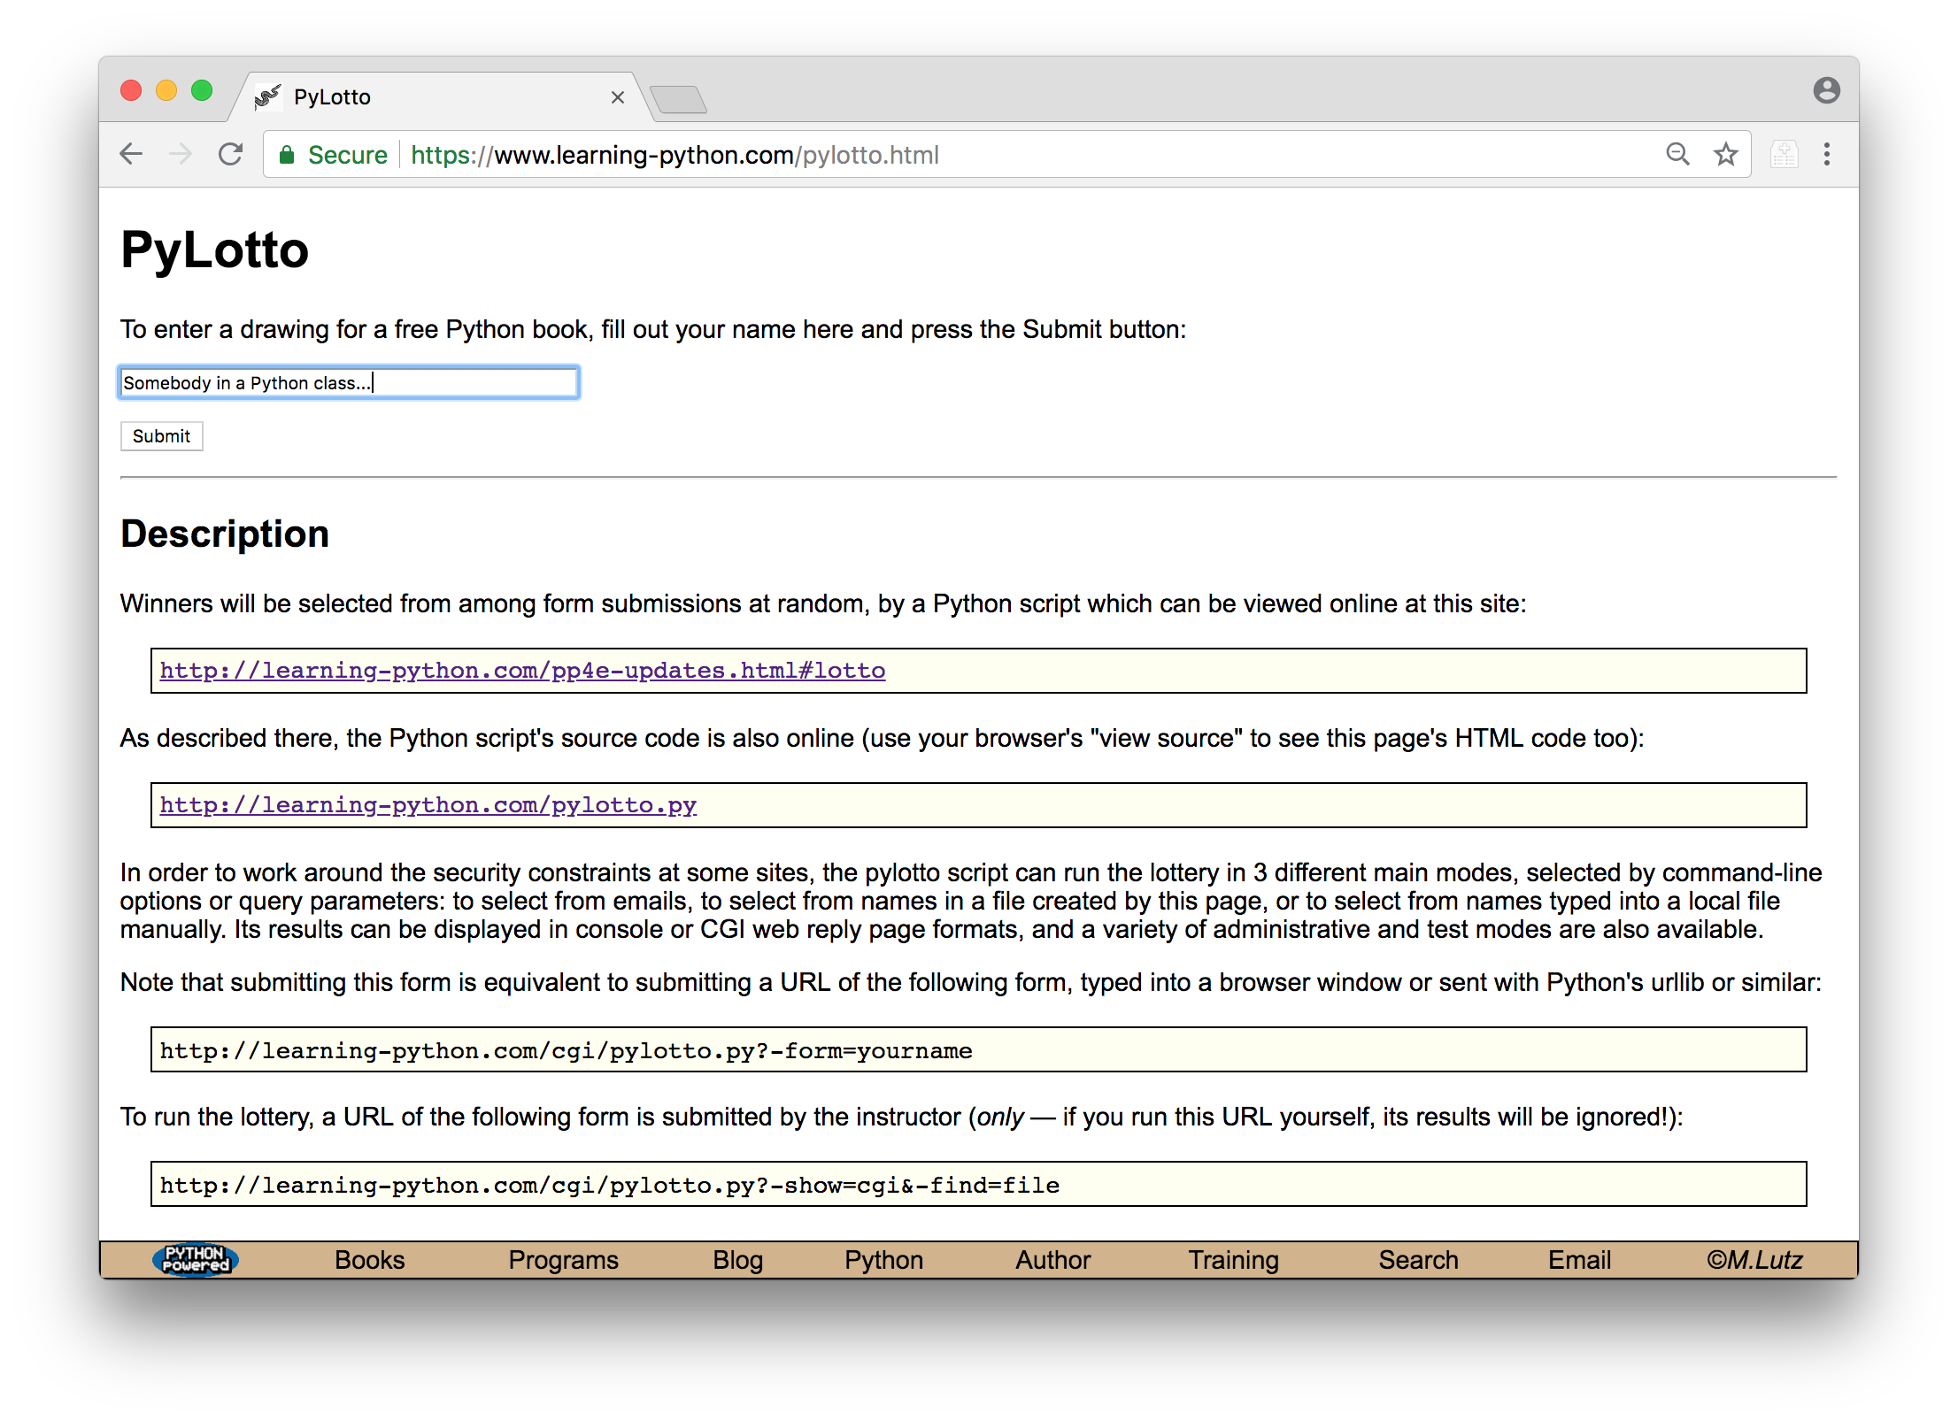
Task: Click the Python Powered logo
Action: click(195, 1259)
